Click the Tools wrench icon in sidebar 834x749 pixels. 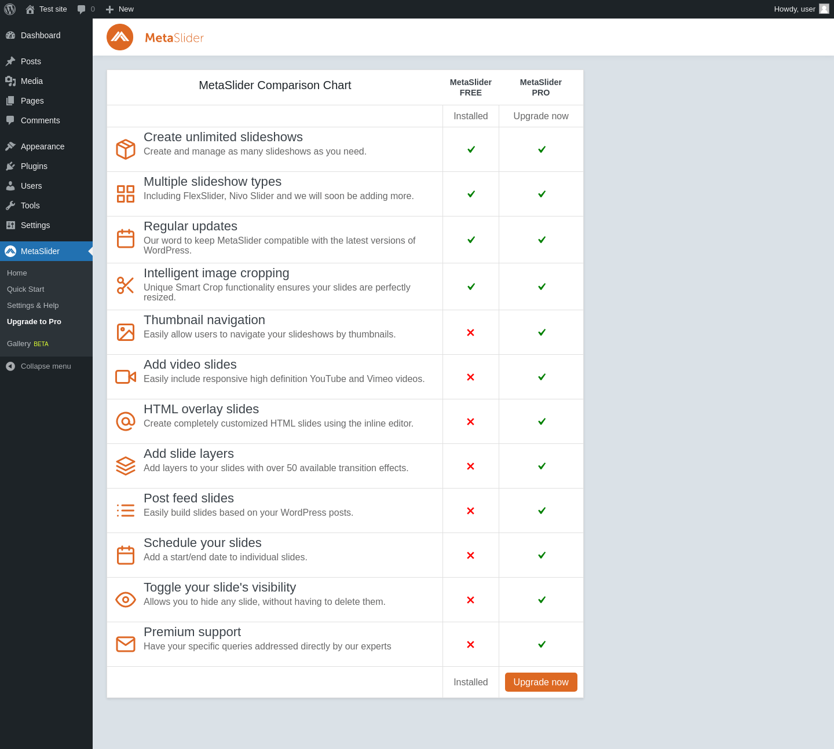coord(10,205)
